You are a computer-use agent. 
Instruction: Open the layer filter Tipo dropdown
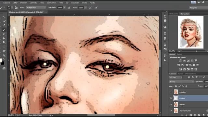tap(175, 77)
